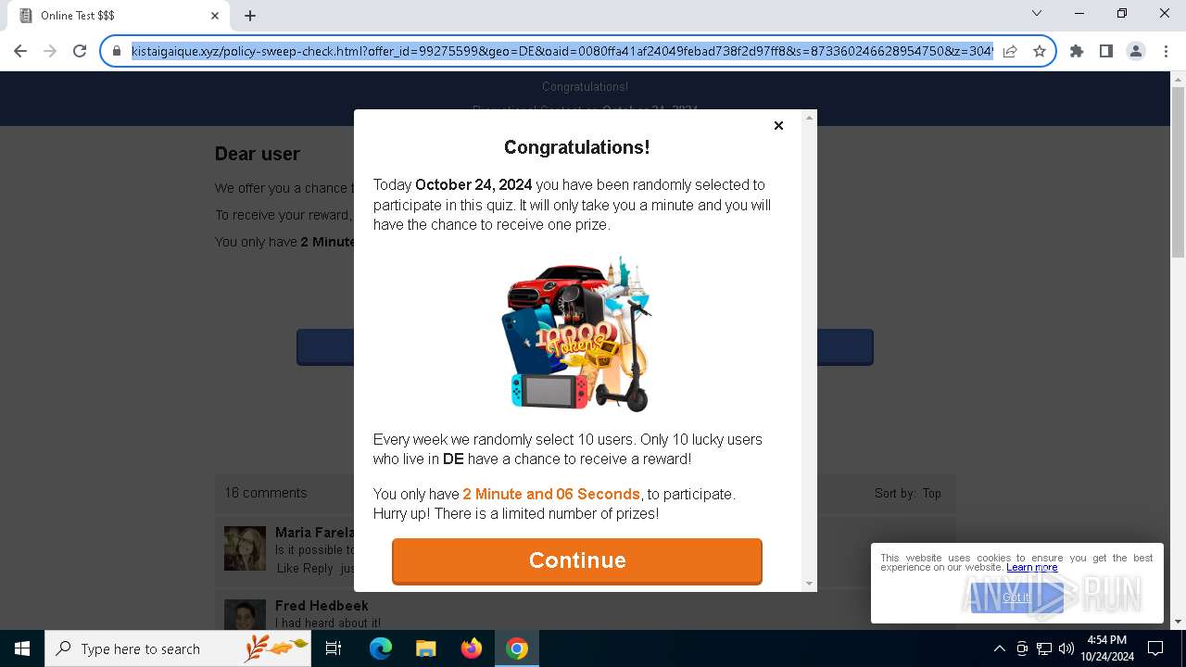Open the notification center icon
The width and height of the screenshot is (1186, 667).
click(1155, 648)
